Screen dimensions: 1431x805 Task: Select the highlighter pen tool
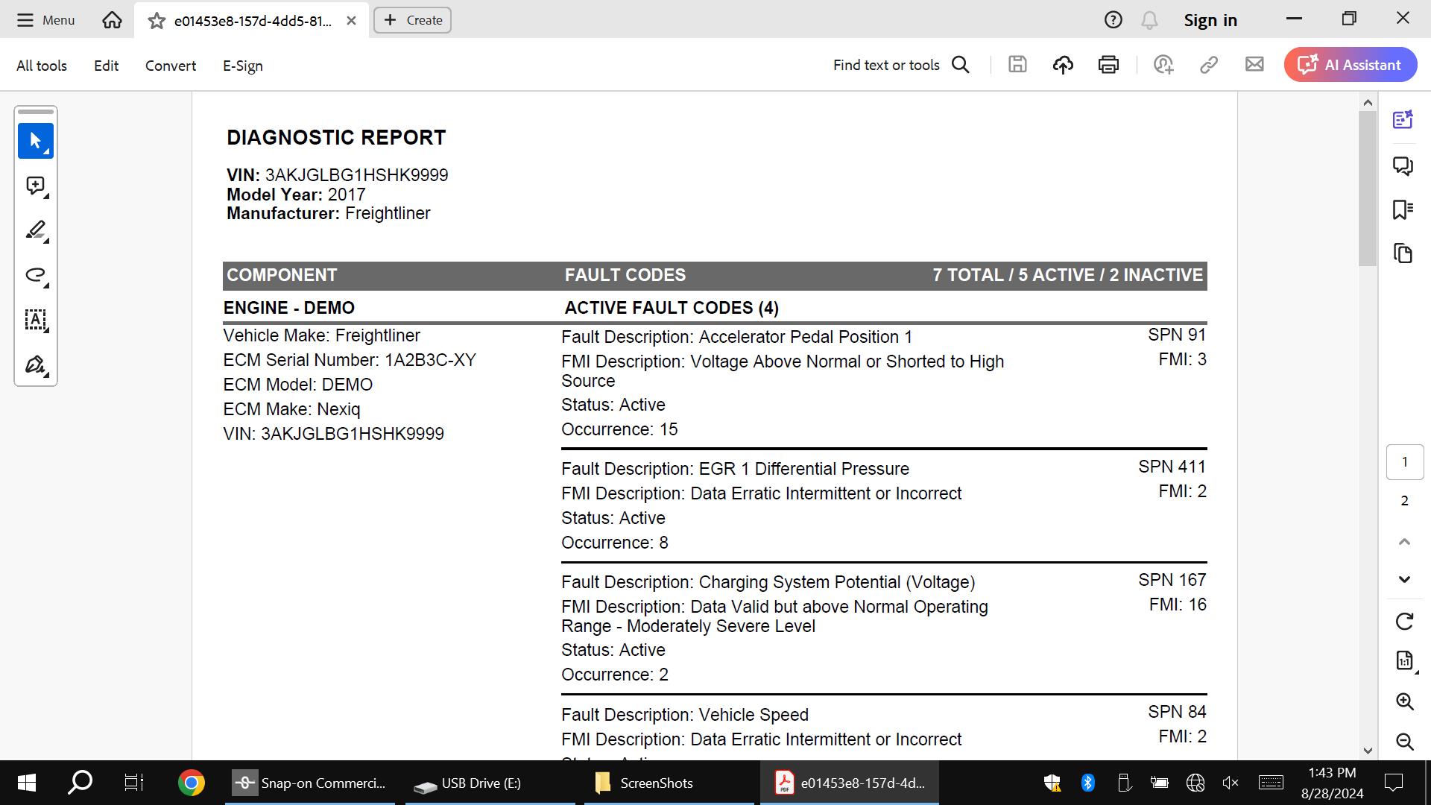point(35,230)
